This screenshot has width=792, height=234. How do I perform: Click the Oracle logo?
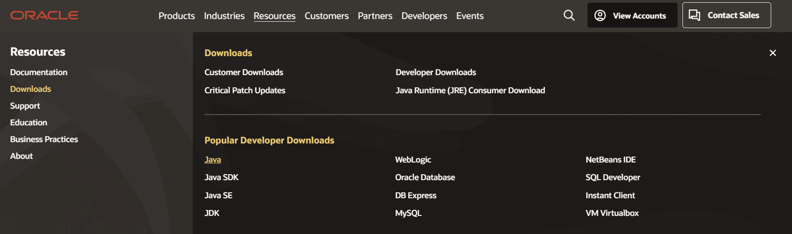44,15
